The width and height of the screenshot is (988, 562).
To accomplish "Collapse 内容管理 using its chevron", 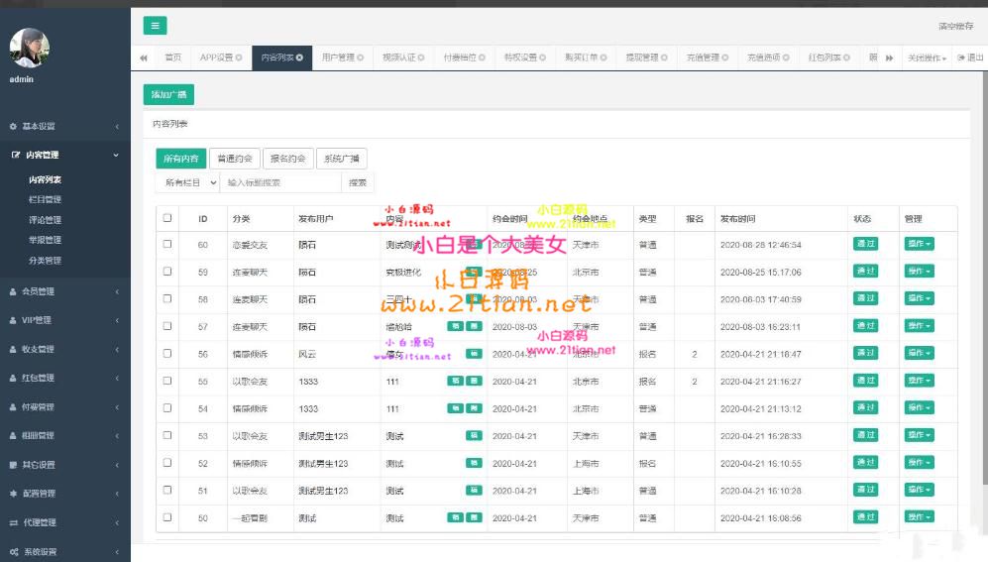I will tap(116, 155).
